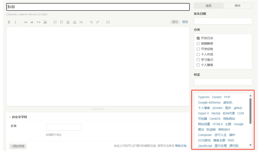This screenshot has width=260, height=155.
Task: Insert blockquote with the quote icon
Action: coord(32,22)
